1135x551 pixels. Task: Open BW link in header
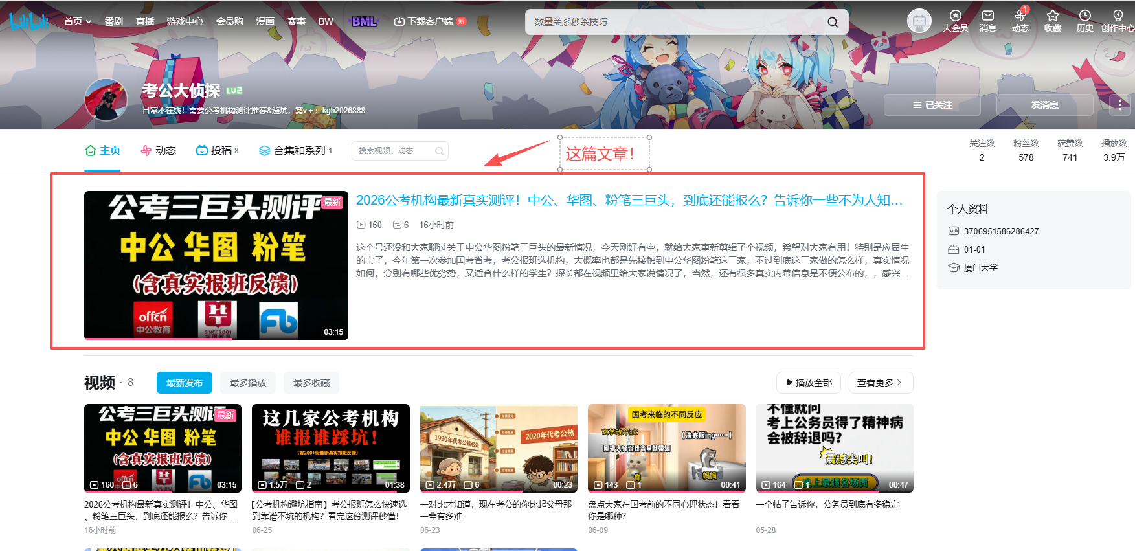point(326,21)
